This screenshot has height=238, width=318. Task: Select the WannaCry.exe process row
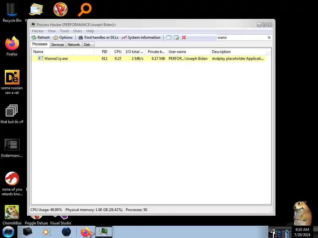tap(149, 59)
